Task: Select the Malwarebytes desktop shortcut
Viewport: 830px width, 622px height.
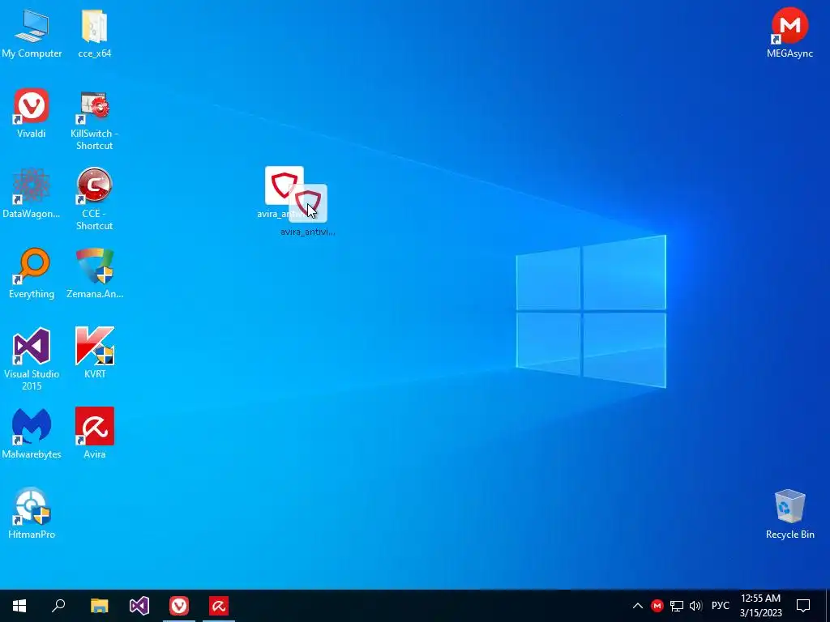Action: point(32,434)
